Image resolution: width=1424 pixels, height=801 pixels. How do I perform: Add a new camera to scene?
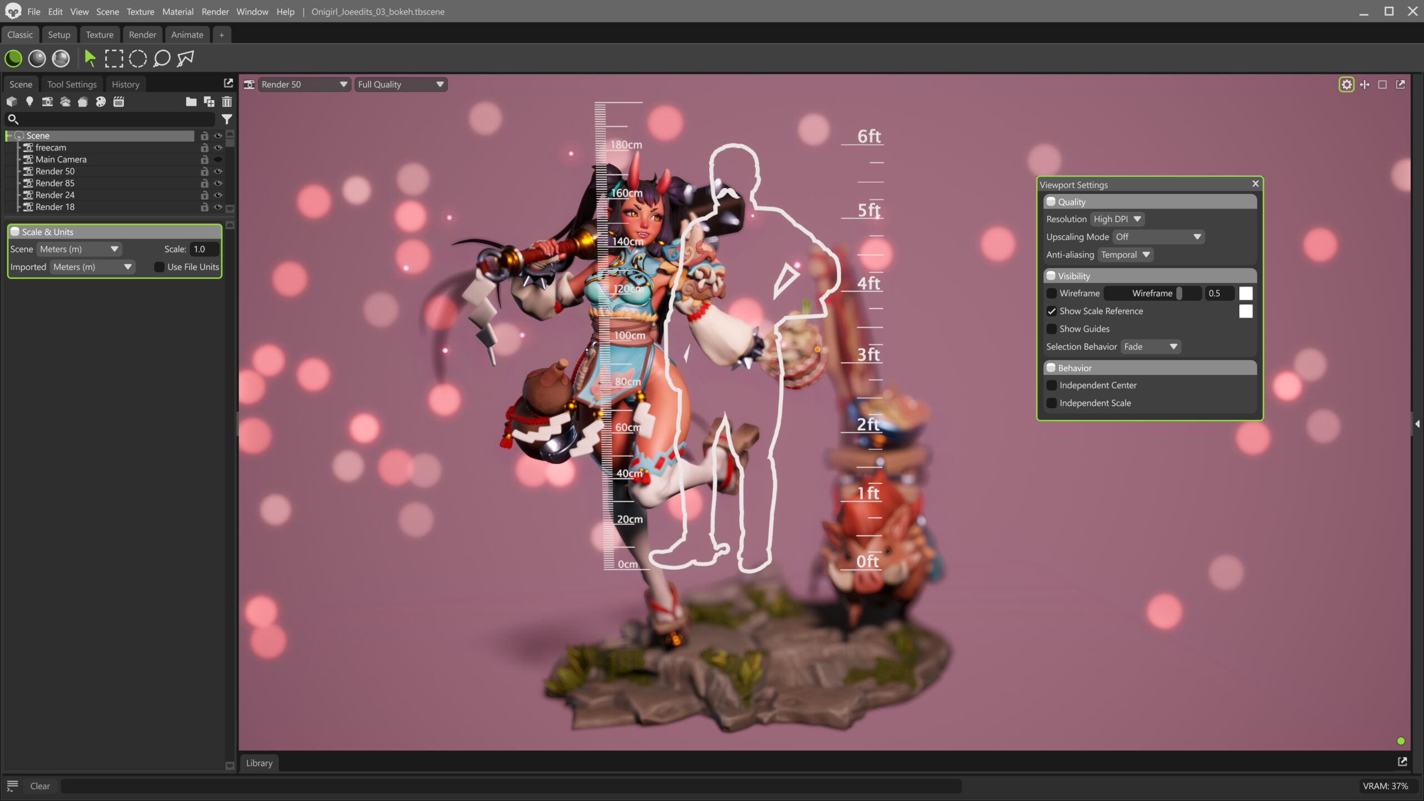click(x=47, y=101)
